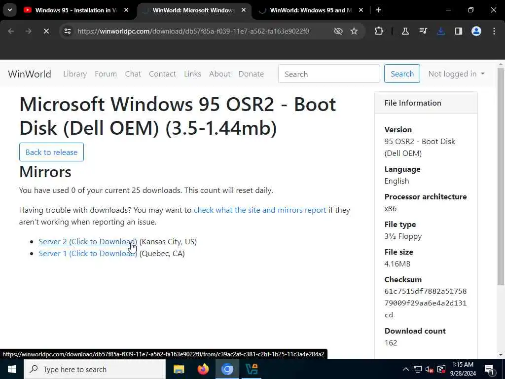Click the muted volume tray icon
The width and height of the screenshot is (505, 379).
(430, 369)
